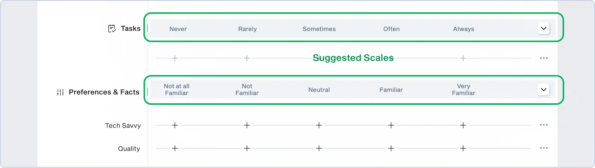595x168 pixels.
Task: Click the Preferences & Facts sliders icon
Action: coord(60,92)
